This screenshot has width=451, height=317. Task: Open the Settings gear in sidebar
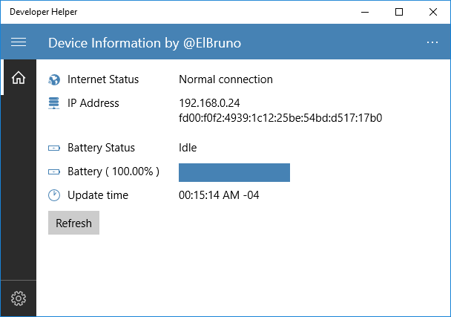(19, 298)
